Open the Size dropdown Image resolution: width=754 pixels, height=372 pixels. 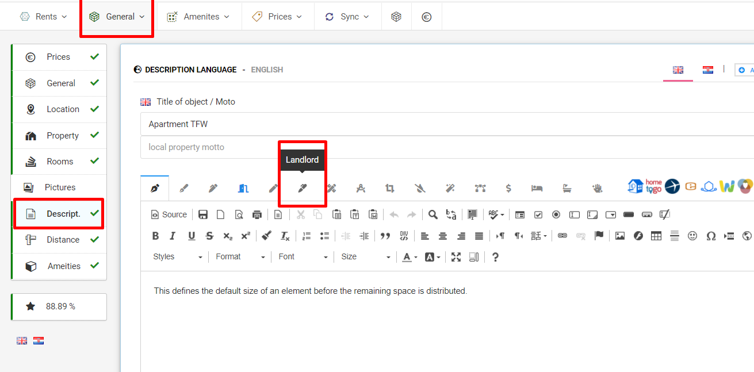pos(366,257)
